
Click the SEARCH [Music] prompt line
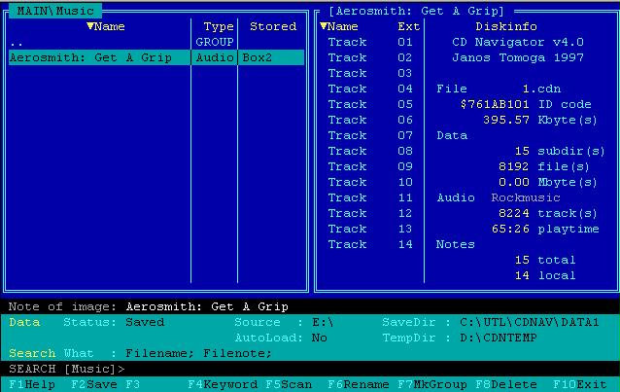tap(310, 369)
